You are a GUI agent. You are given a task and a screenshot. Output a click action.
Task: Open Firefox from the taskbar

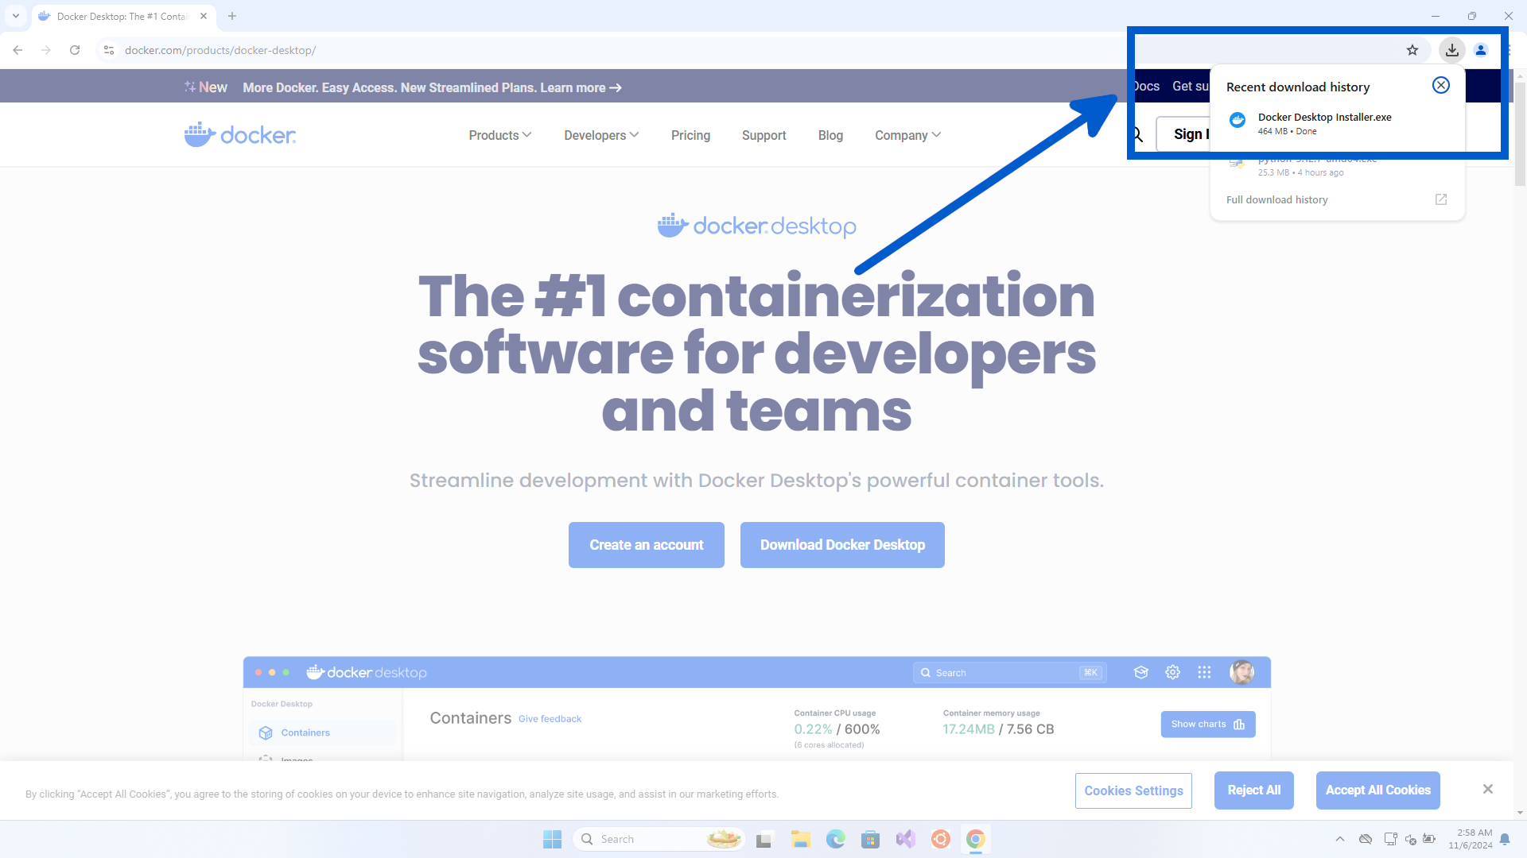coord(941,839)
